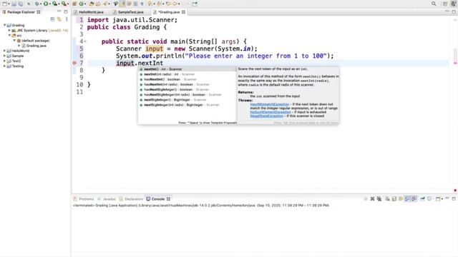Click the Save All toolbar icon
Viewport: 458px width, 257px height.
(21, 4)
